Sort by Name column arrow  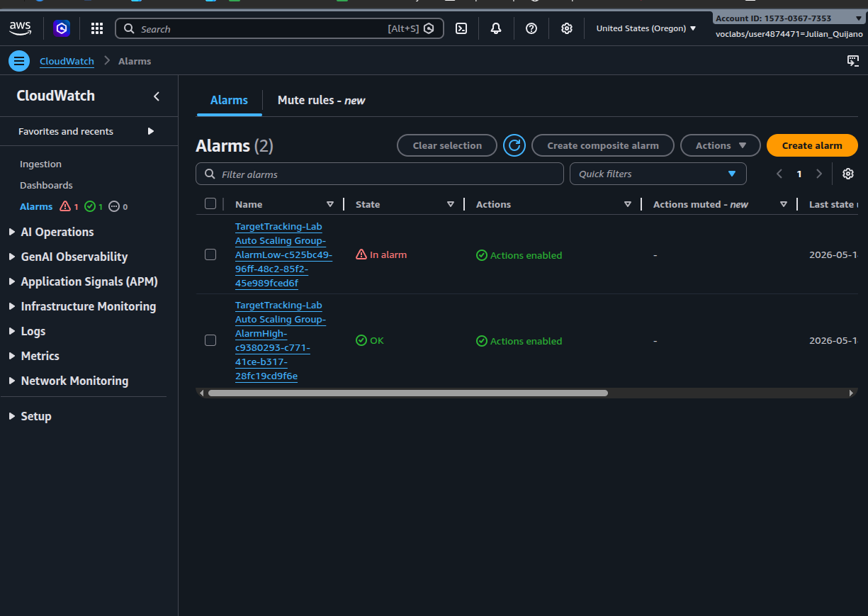click(x=329, y=204)
